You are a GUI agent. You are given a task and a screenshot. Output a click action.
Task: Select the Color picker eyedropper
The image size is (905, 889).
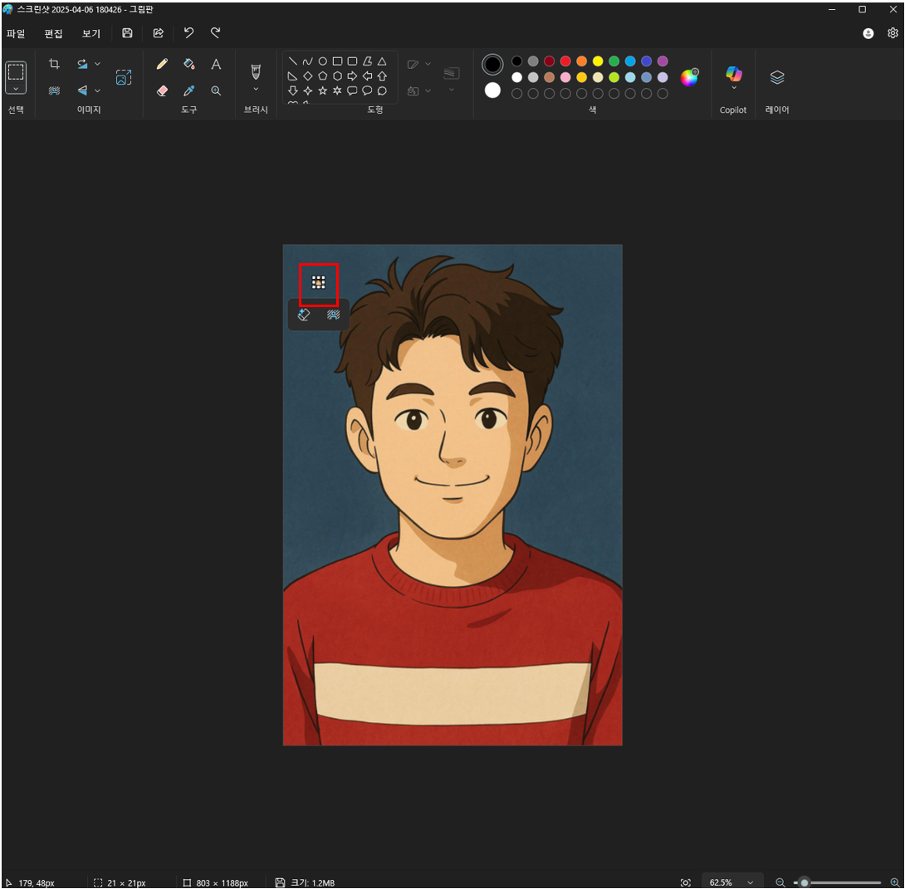click(x=188, y=90)
